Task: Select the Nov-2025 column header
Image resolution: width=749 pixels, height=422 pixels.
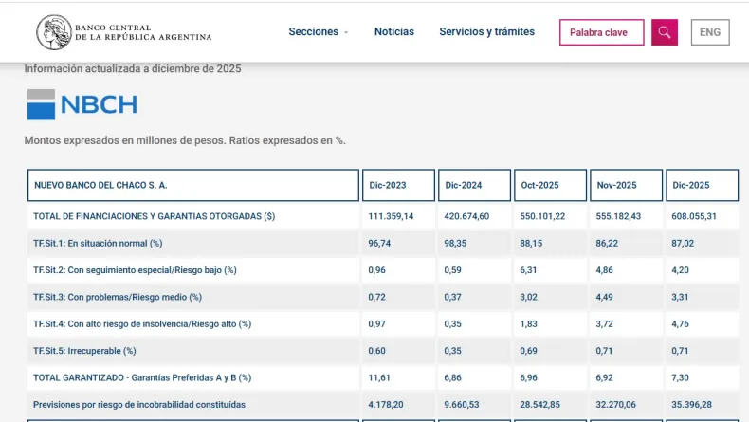Action: pos(626,185)
